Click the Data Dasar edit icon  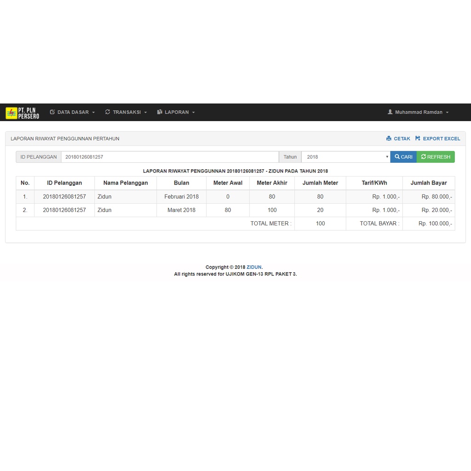pos(52,112)
